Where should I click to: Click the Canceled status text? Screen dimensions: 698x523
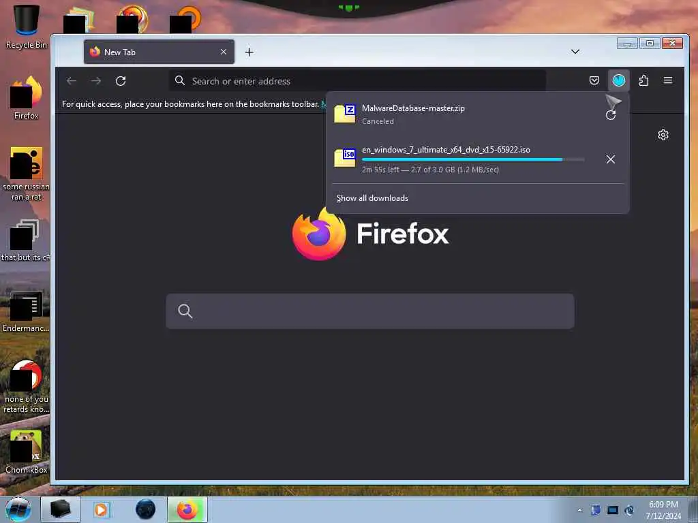(x=378, y=121)
